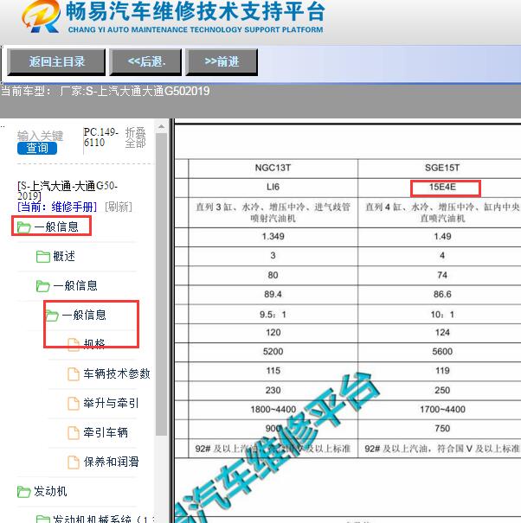Viewport: 521px width, 523px height.
Task: Click the 发动机 folder icon
Action: tap(23, 492)
